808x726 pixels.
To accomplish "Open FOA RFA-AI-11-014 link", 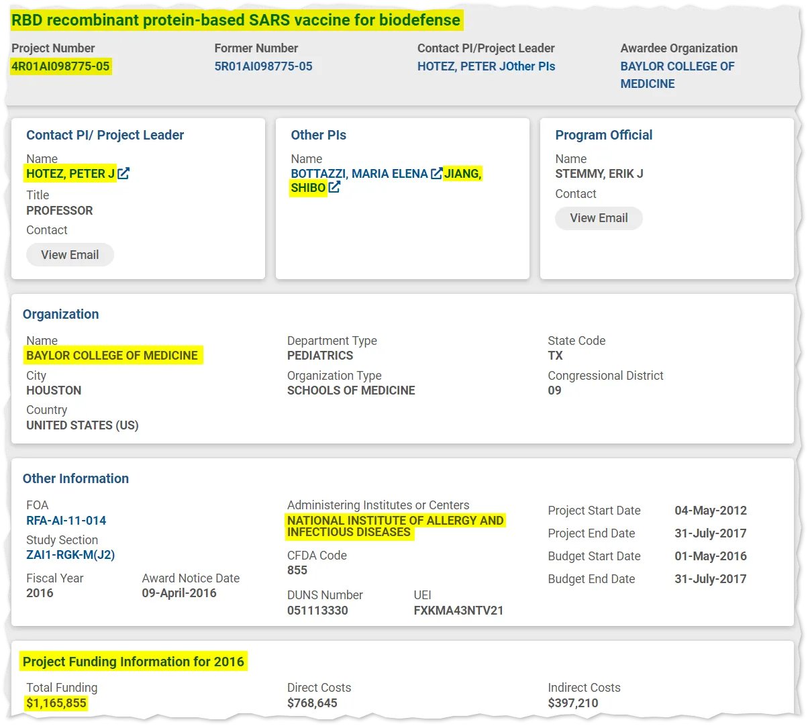I will pos(66,521).
